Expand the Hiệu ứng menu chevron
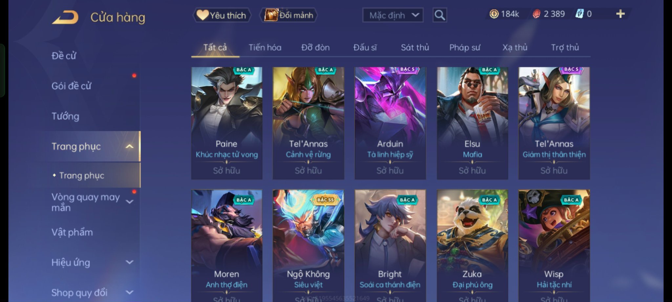Screen dimensions: 672x302 click(130, 262)
